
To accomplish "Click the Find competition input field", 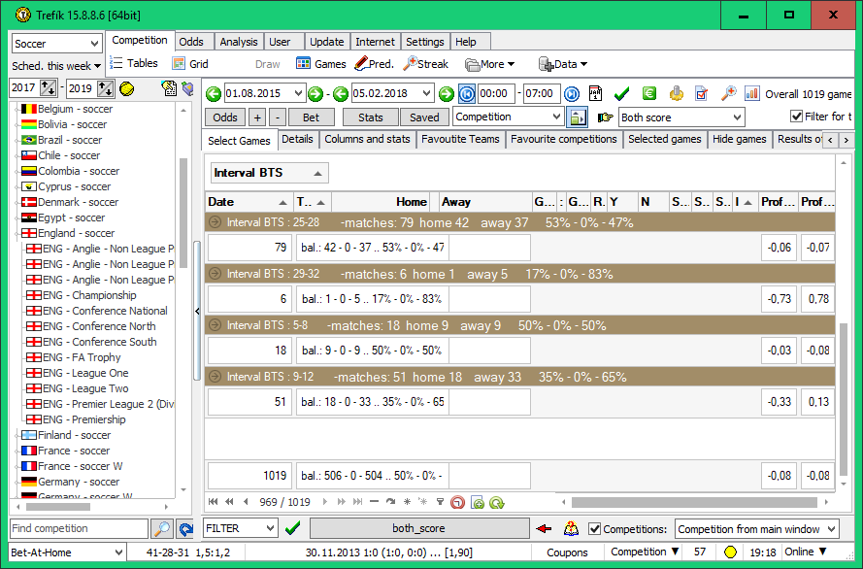I will 79,529.
